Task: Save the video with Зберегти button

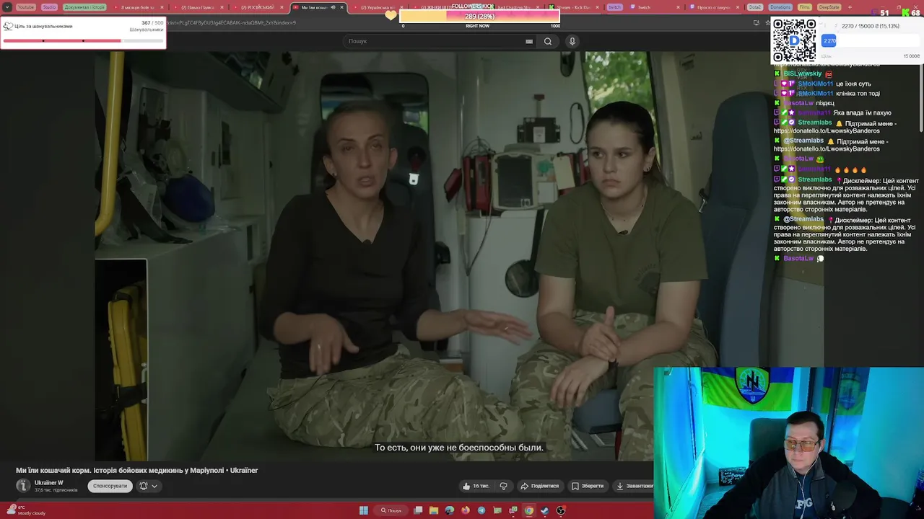Action: 587,486
